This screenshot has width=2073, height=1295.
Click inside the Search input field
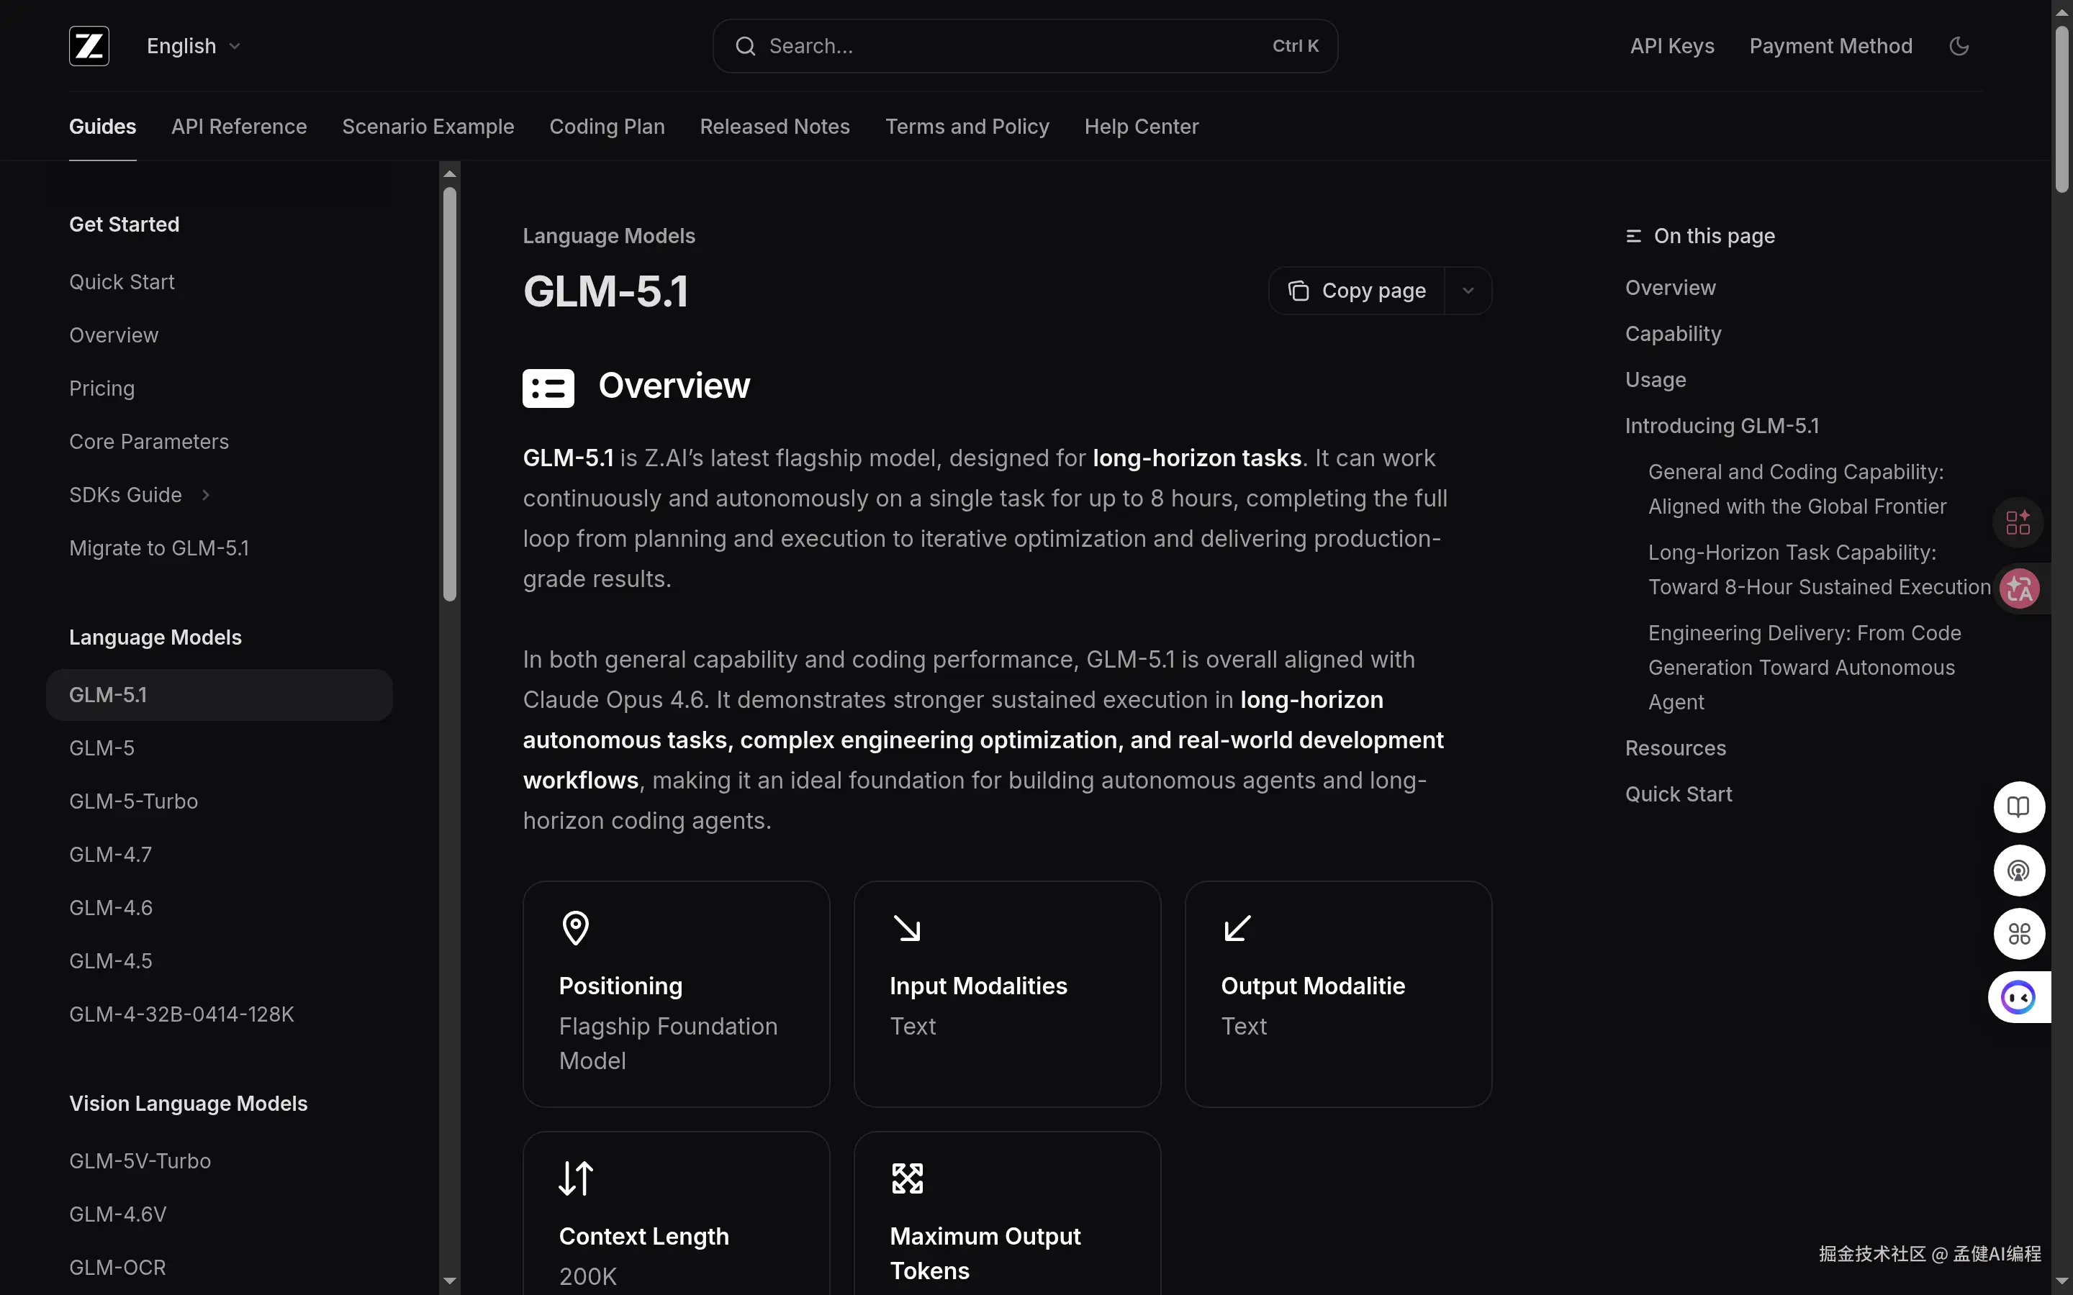(985, 45)
